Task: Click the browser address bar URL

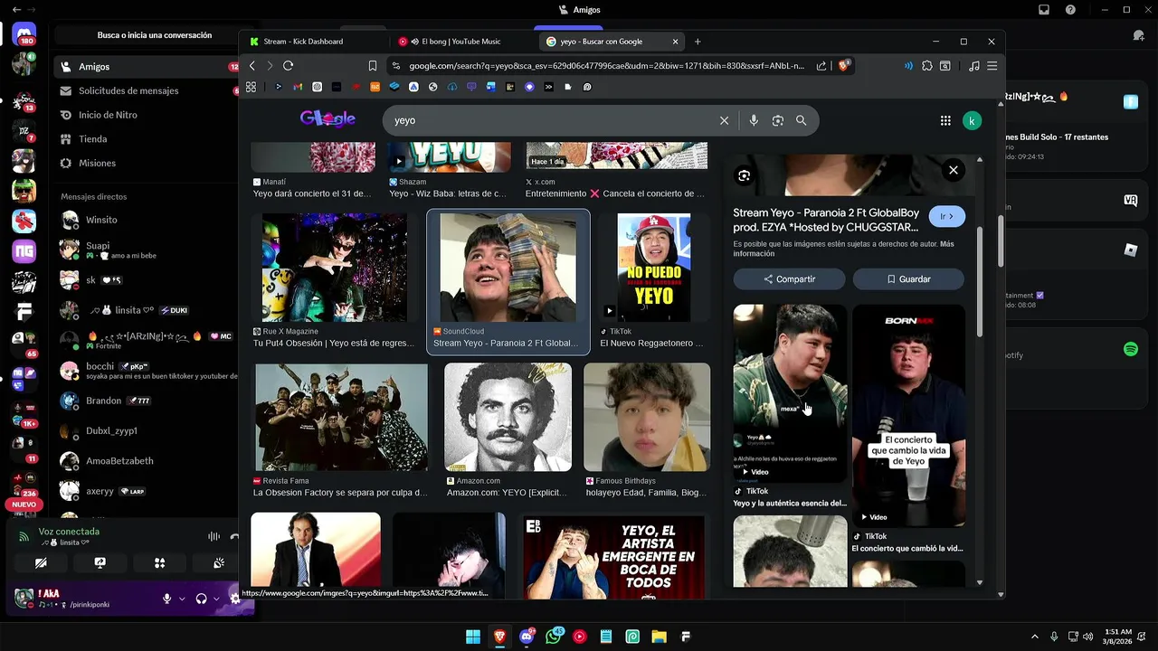Action: coord(606,66)
